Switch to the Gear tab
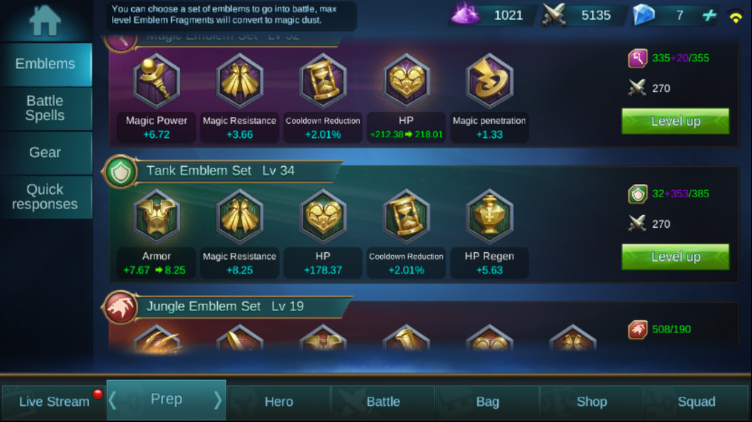 tap(45, 153)
